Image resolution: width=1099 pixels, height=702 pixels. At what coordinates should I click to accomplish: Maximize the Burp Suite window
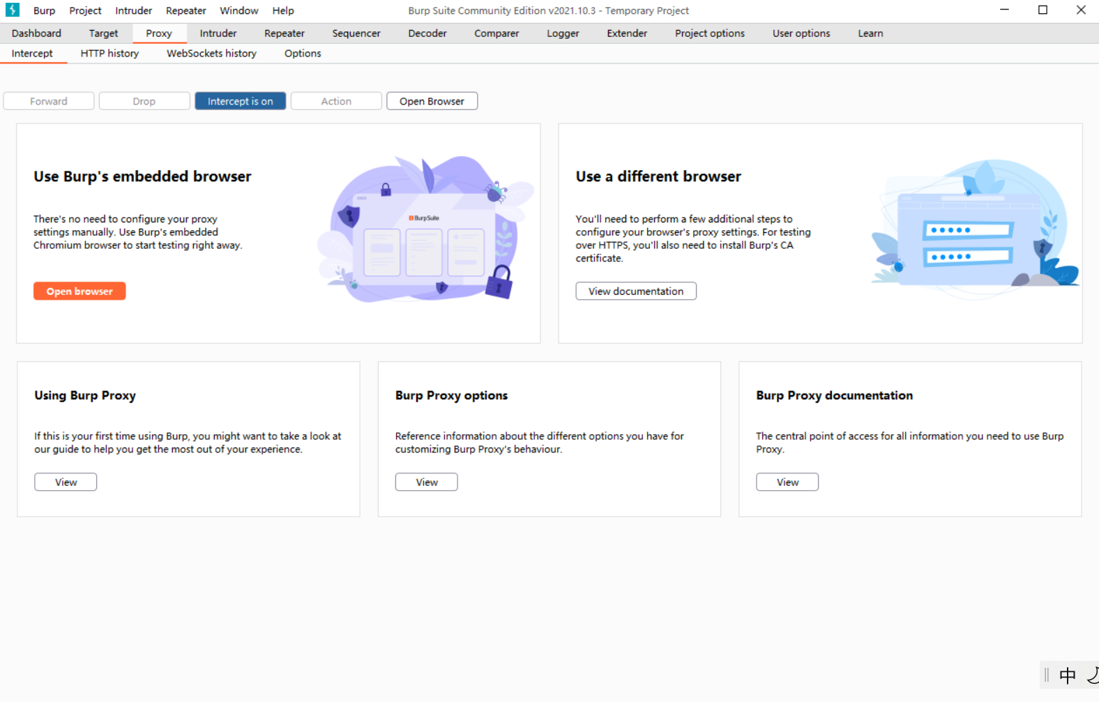(x=1043, y=10)
